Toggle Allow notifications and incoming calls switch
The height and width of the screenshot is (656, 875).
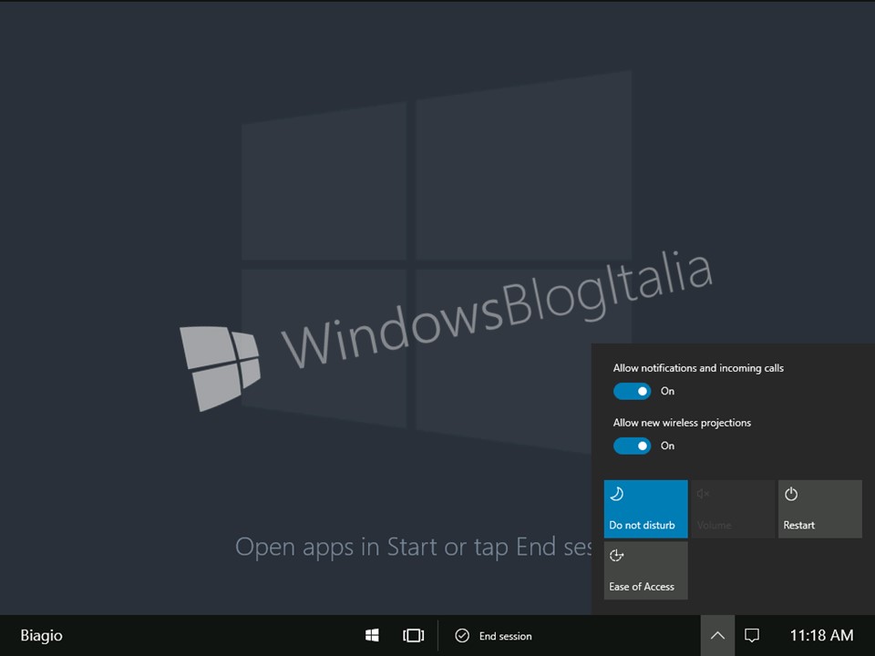point(632,391)
